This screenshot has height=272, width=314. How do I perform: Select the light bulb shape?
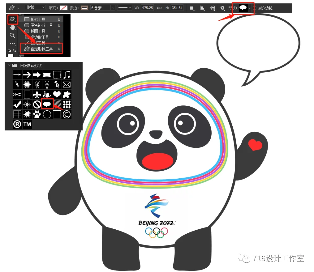point(47,85)
